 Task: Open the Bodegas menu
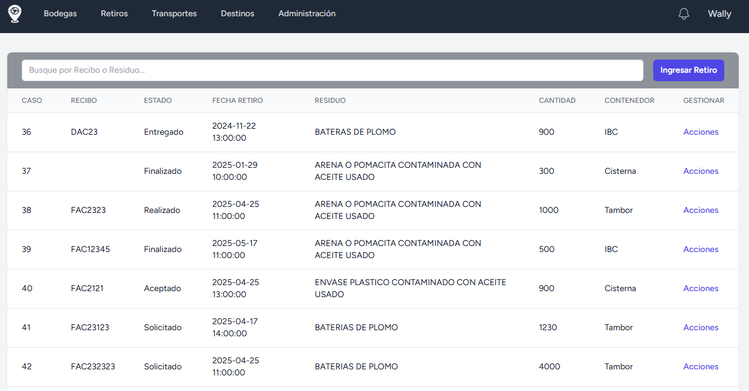coord(60,14)
